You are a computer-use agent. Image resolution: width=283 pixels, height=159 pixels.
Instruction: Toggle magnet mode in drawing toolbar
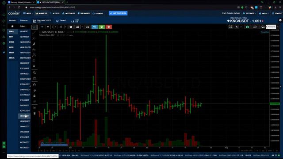[34, 85]
